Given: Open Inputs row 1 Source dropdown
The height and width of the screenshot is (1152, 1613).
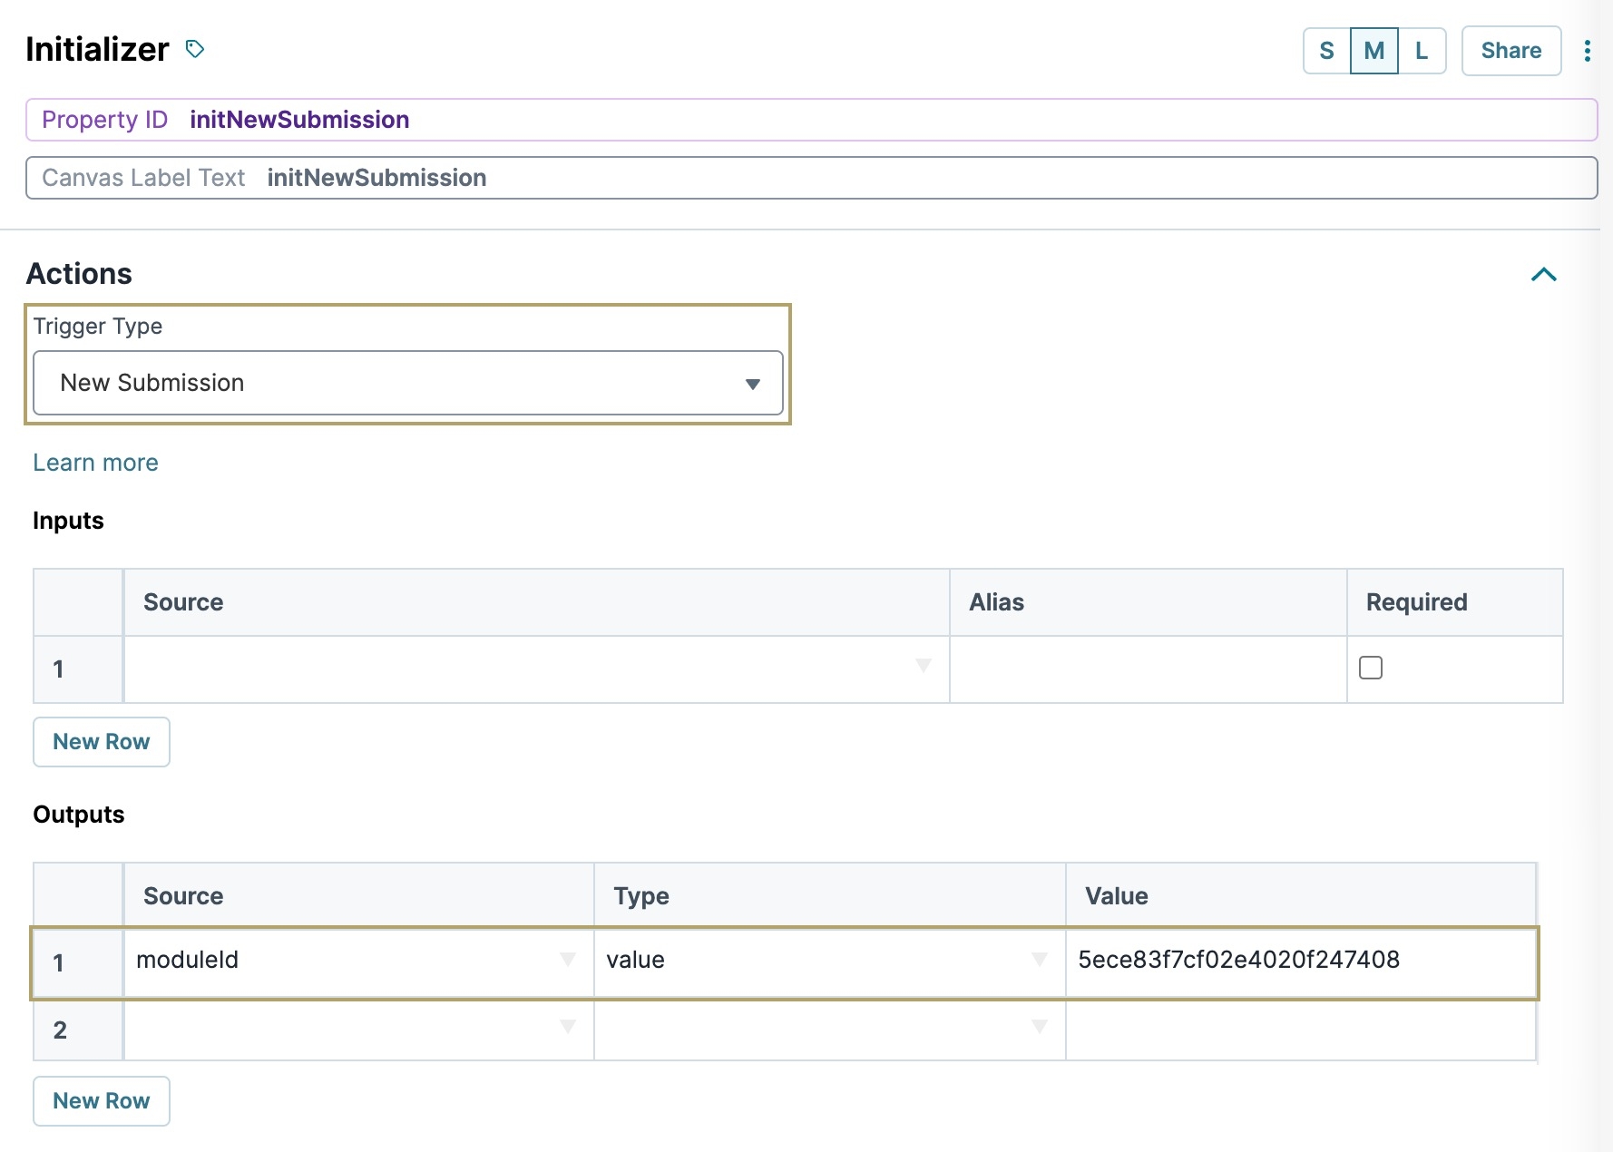Looking at the screenshot, I should coord(536,669).
